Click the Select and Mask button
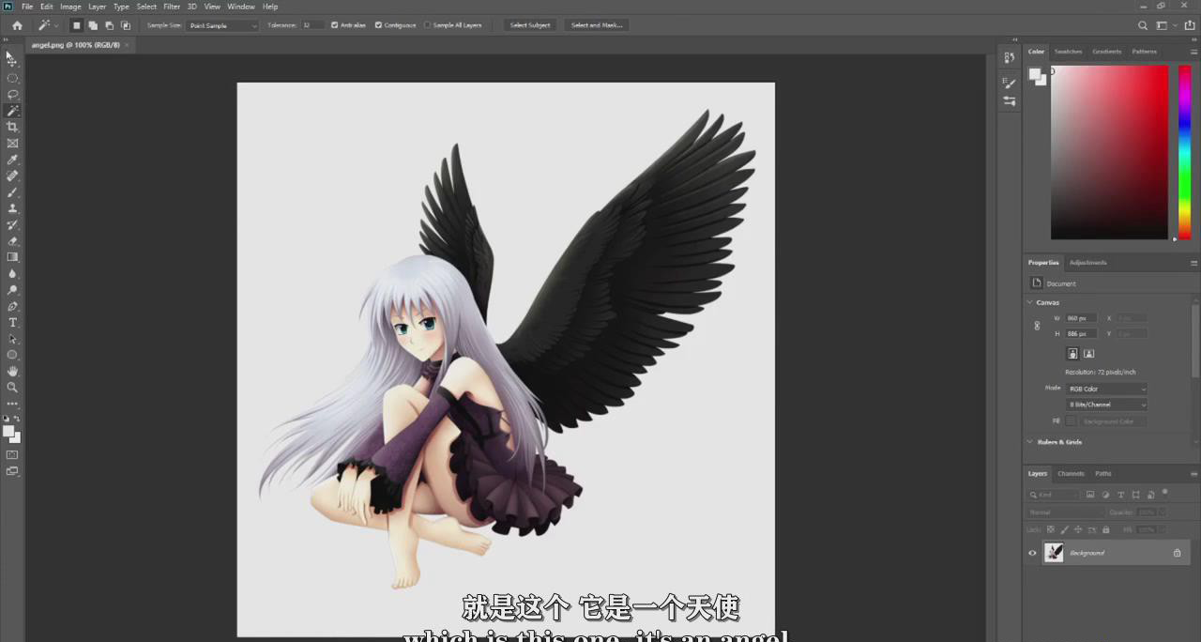The height and width of the screenshot is (642, 1201). pyautogui.click(x=597, y=25)
